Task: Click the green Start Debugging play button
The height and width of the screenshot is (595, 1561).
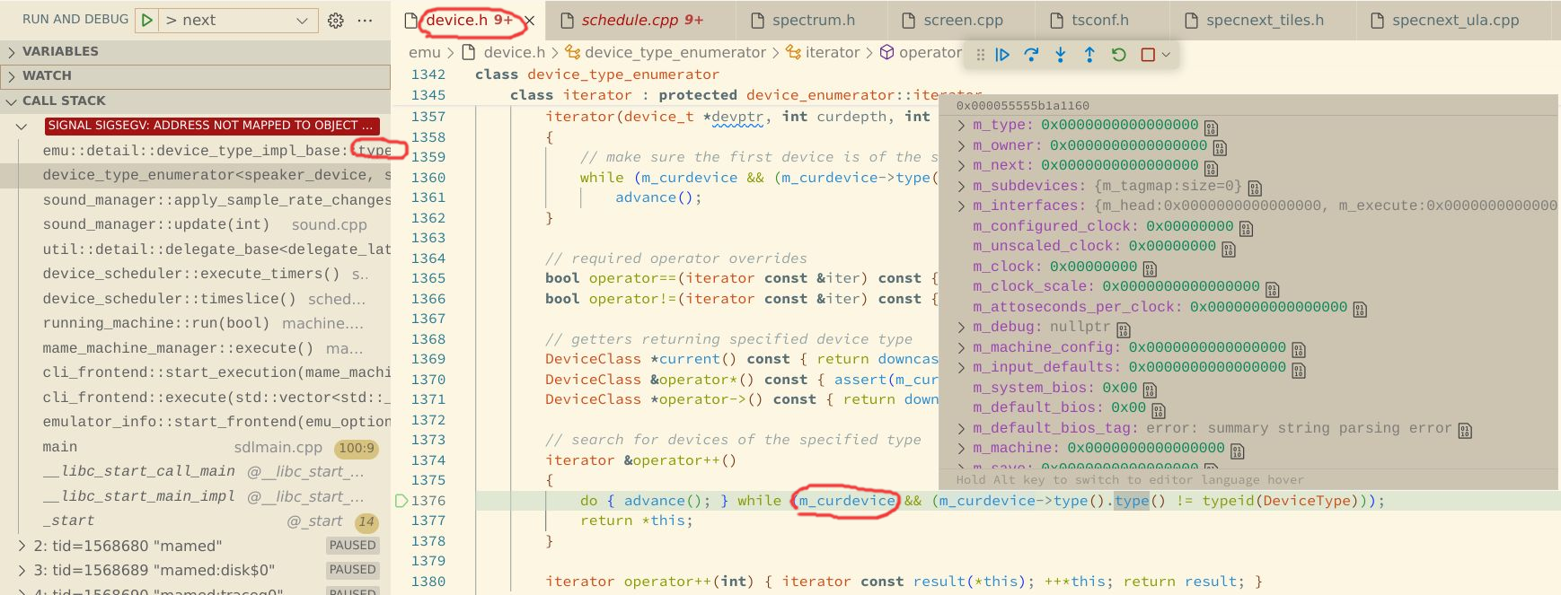Action: (147, 20)
